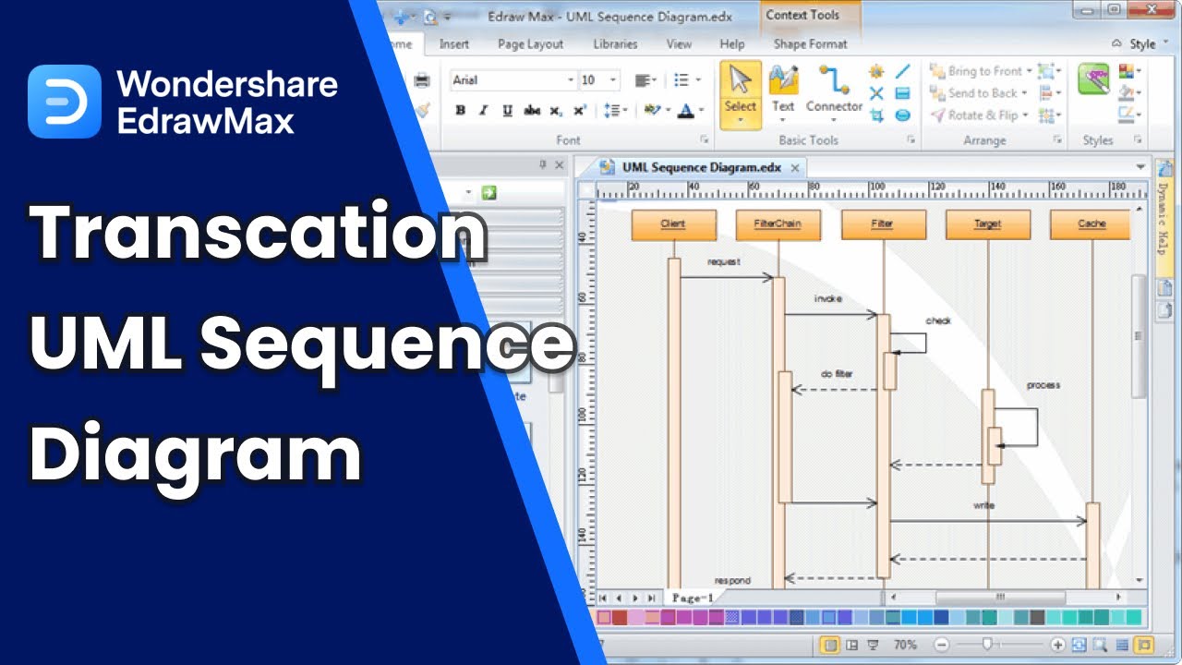
Task: Open the Help ribbon tab
Action: (x=732, y=43)
